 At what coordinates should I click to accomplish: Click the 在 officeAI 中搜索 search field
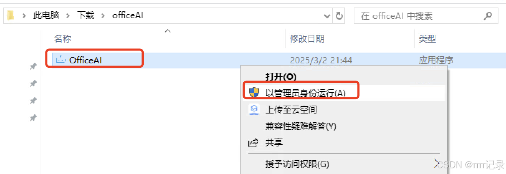[x=419, y=16]
